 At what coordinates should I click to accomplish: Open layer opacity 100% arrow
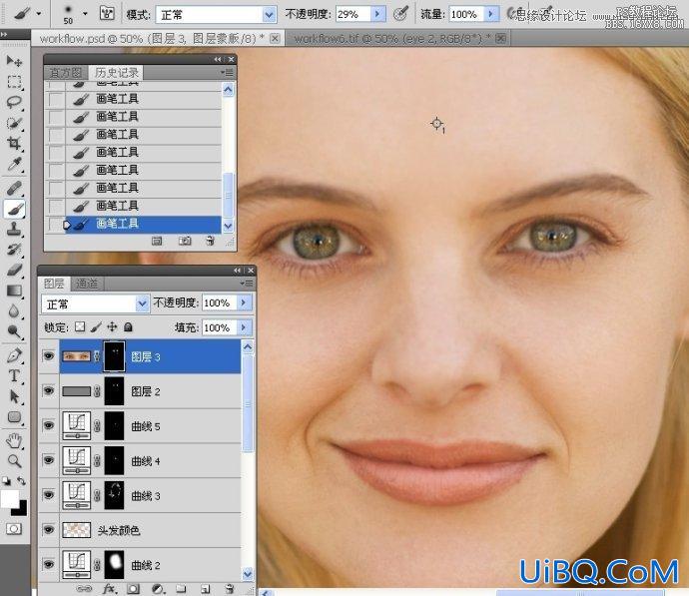[244, 302]
